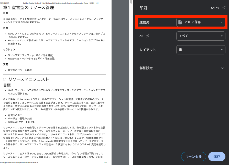229x165 pixels.
Task: Click the 1.1. リソースマニフェスト heading in preview
Action: (26, 79)
